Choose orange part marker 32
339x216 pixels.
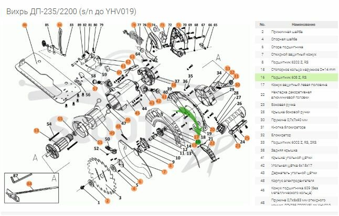pyautogui.click(x=232, y=72)
